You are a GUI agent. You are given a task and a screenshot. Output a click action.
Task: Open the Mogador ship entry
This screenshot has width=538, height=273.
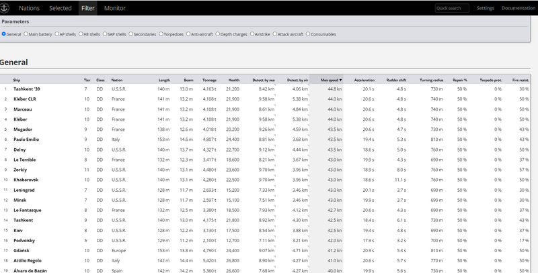[x=23, y=129]
